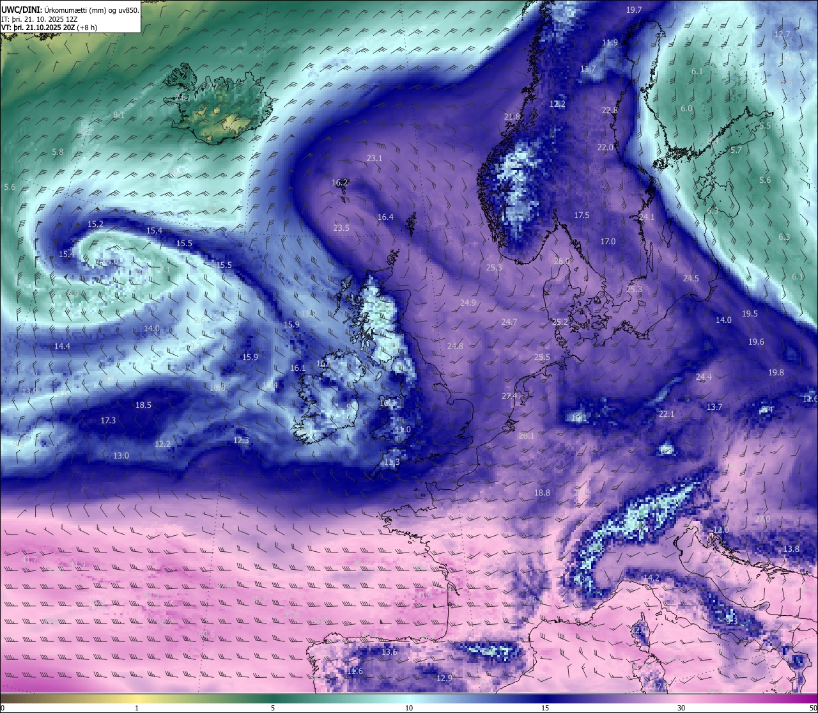Select the 11.3 value label
818x713 pixels.
pos(392,462)
